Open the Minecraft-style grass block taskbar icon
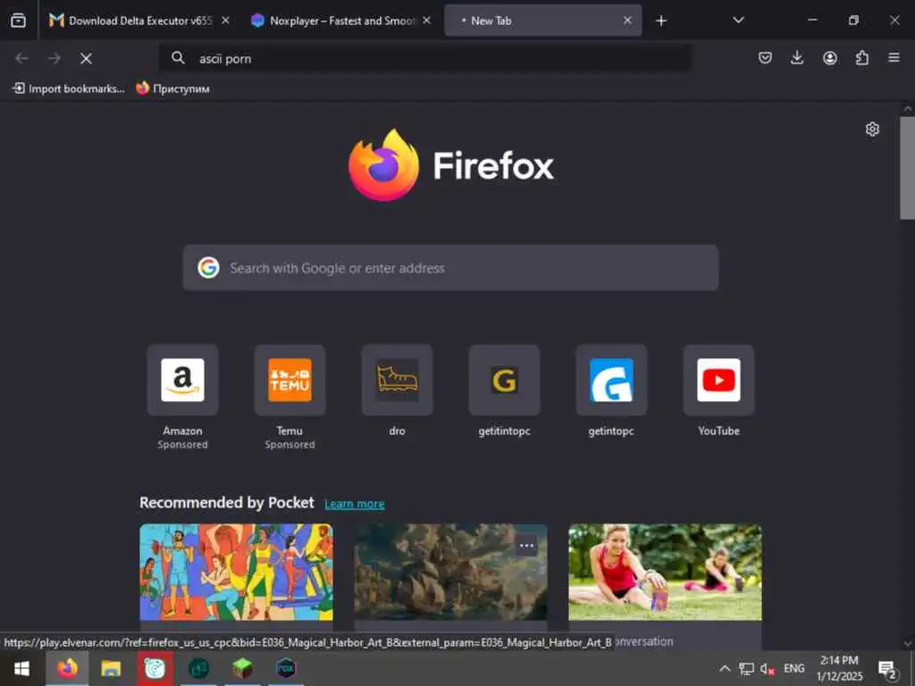The width and height of the screenshot is (915, 686). (x=242, y=668)
